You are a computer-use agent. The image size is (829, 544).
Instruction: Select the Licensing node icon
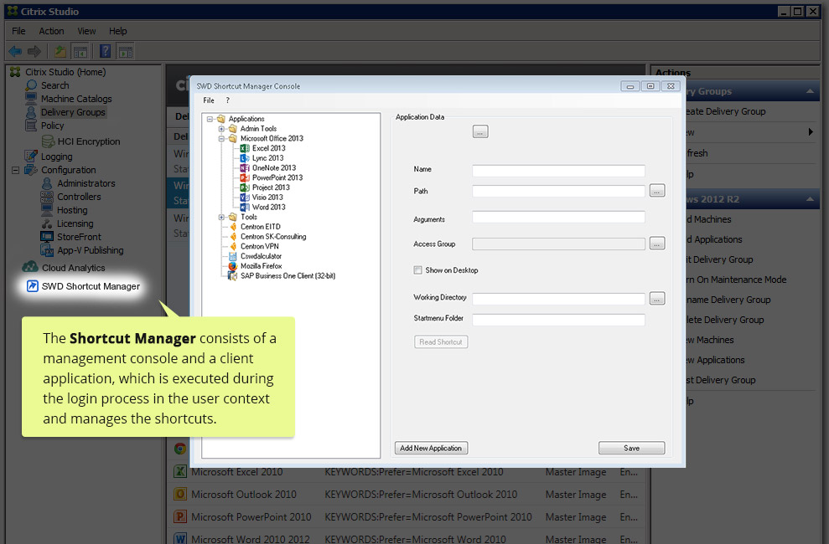point(47,223)
